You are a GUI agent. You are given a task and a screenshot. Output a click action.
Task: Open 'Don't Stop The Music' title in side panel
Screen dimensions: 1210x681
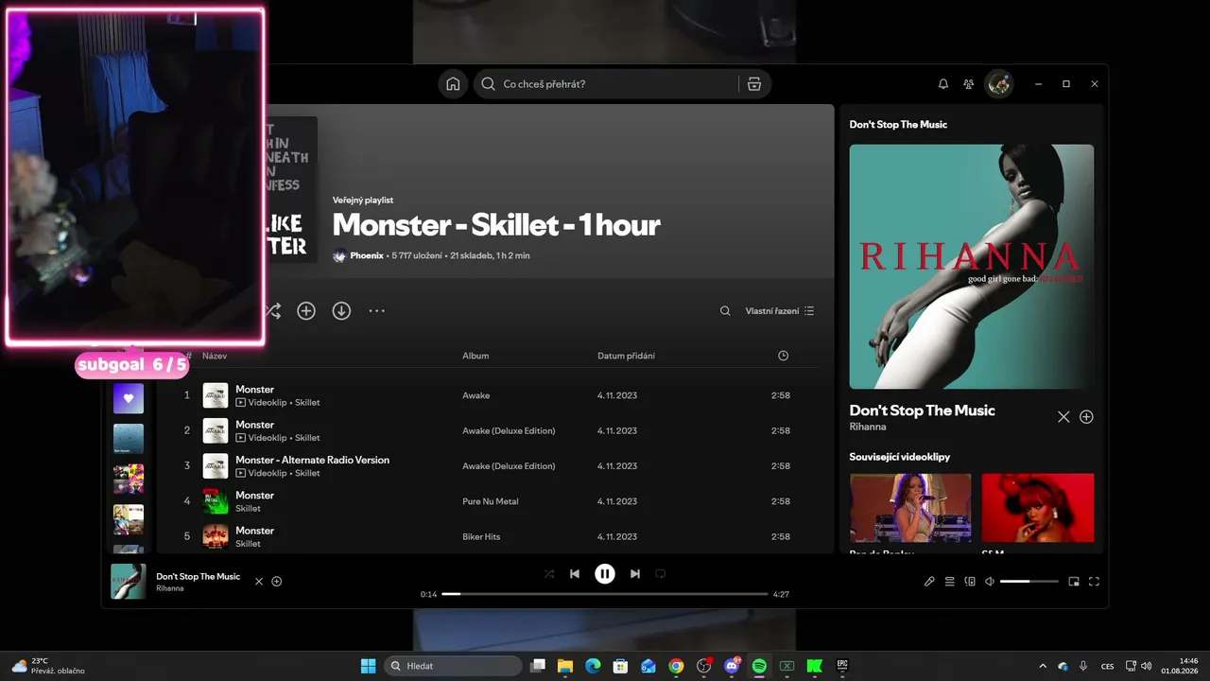pyautogui.click(x=923, y=410)
